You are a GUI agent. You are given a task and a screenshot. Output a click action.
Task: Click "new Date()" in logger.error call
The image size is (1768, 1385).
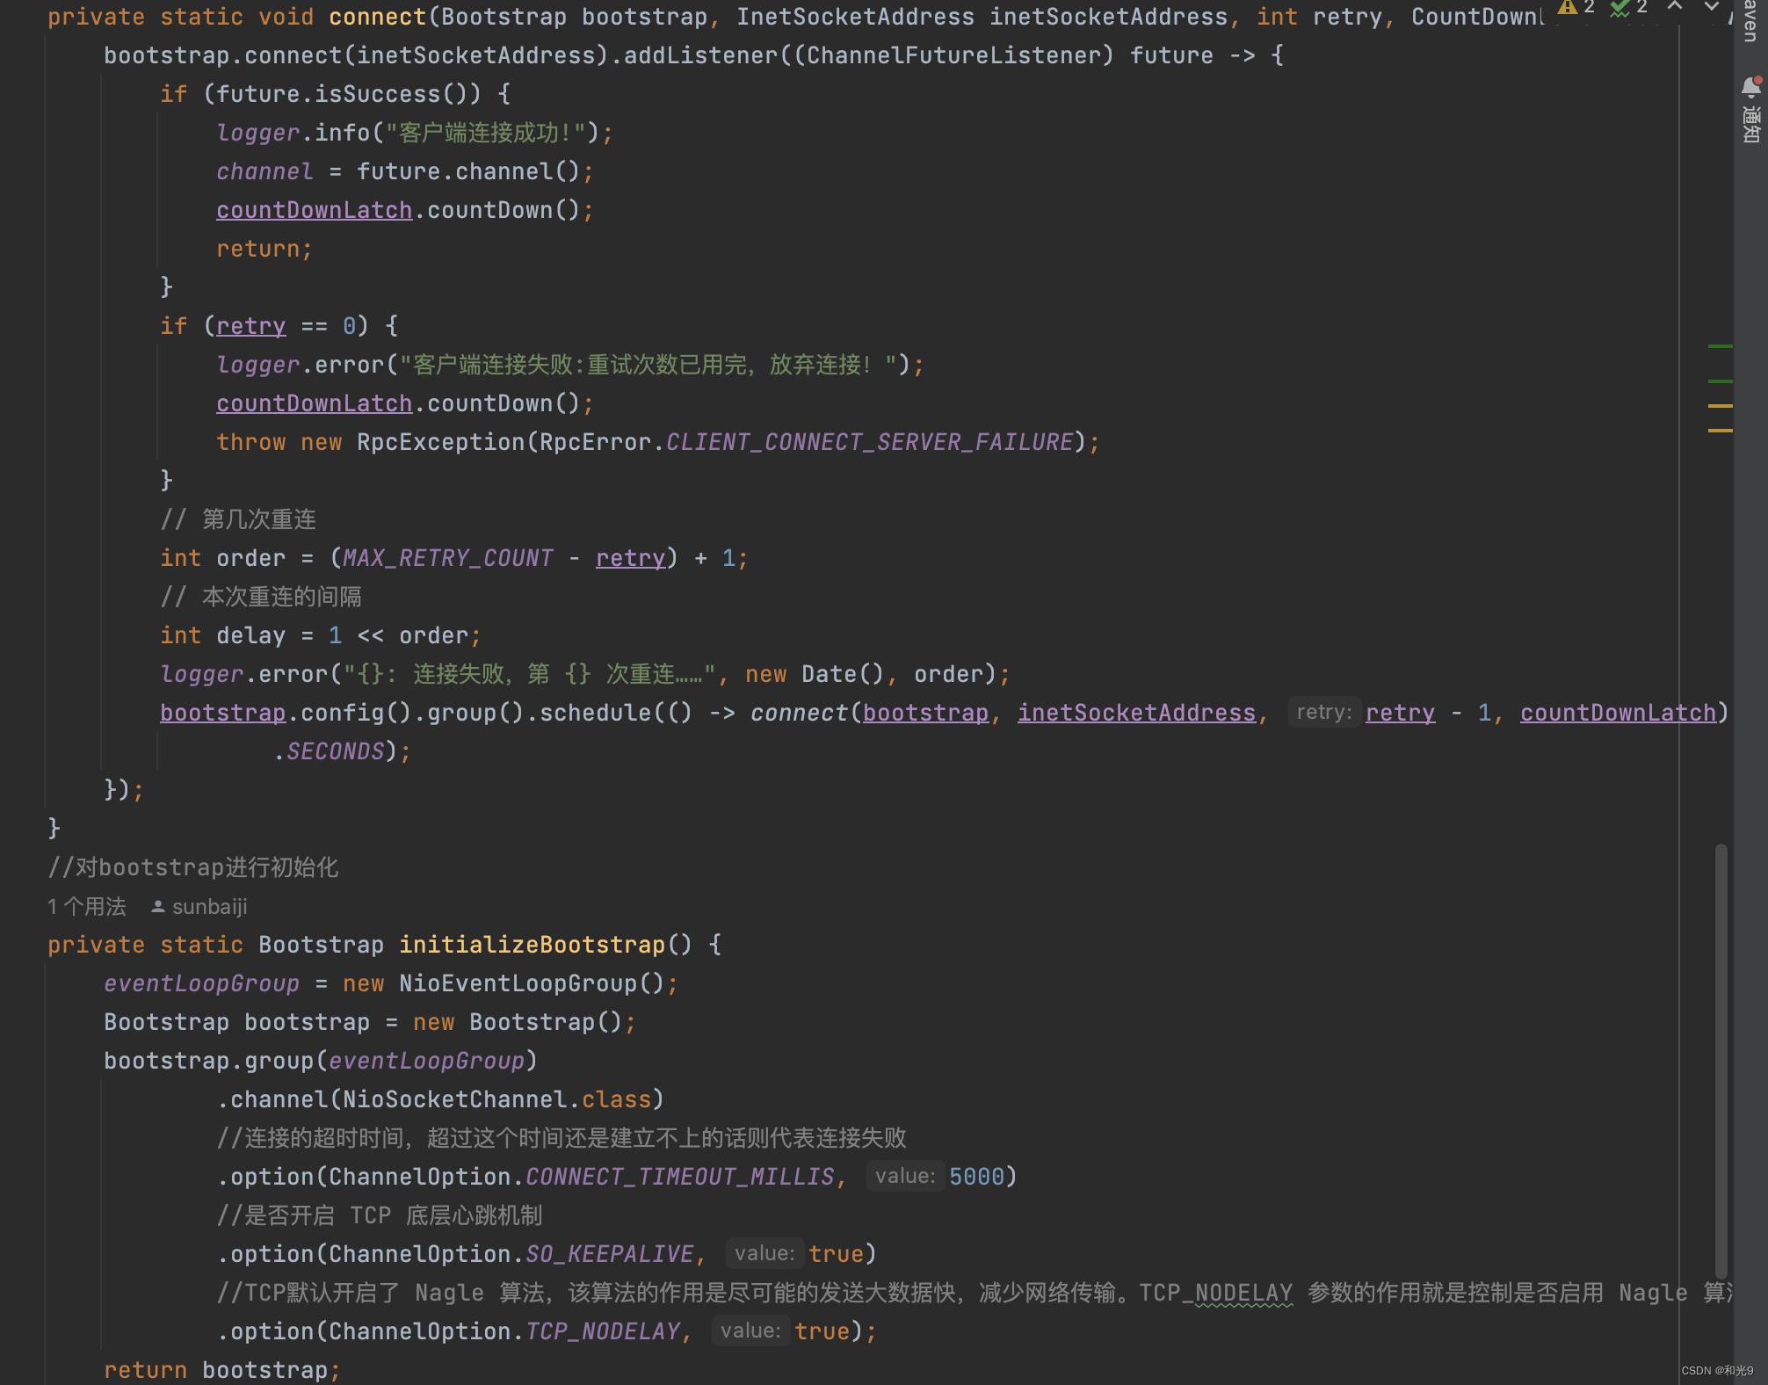pyautogui.click(x=815, y=674)
